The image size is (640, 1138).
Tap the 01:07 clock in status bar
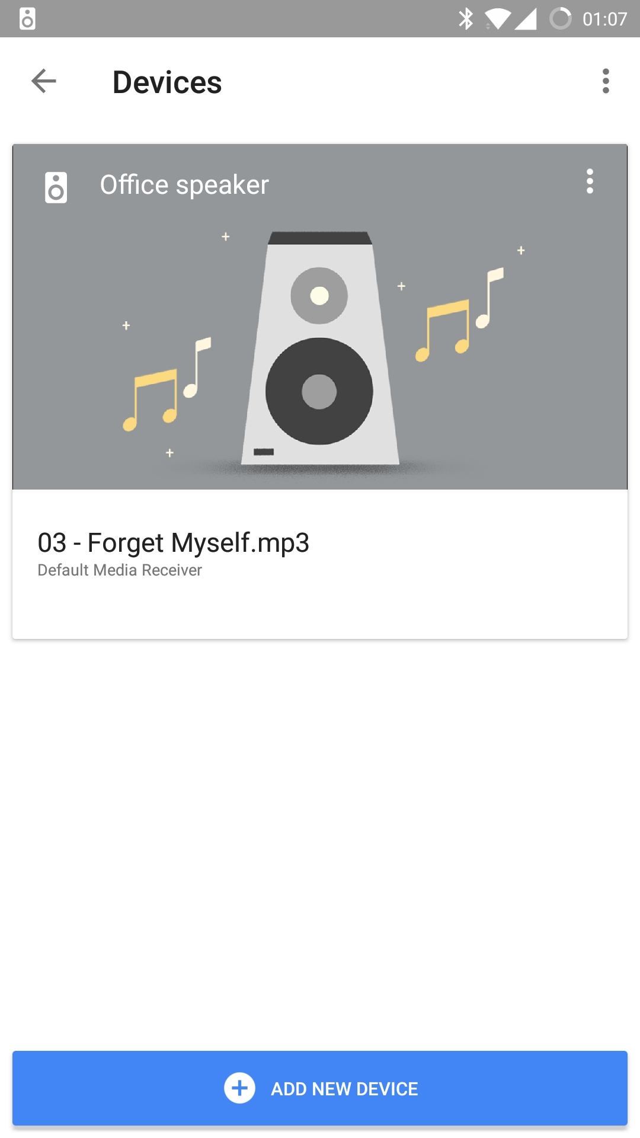(604, 19)
